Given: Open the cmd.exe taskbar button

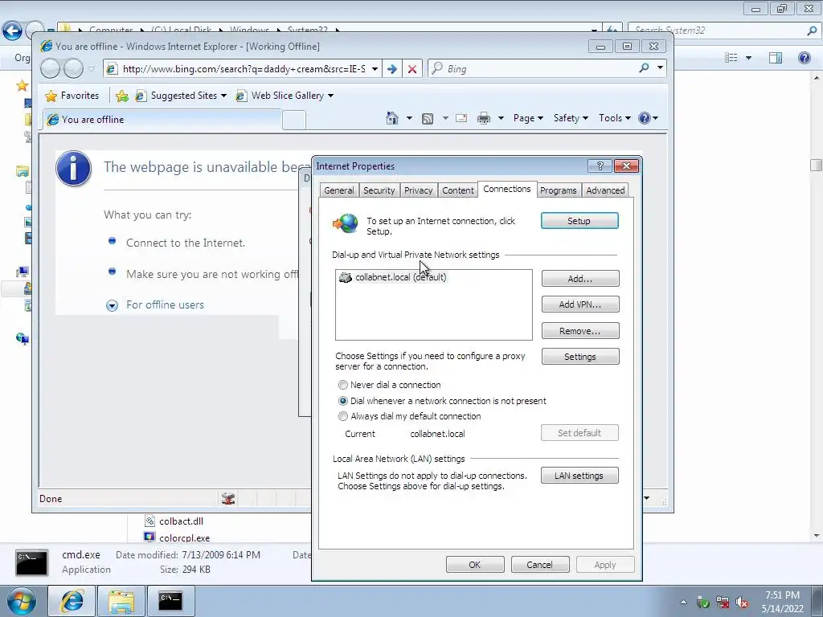Looking at the screenshot, I should (x=170, y=601).
